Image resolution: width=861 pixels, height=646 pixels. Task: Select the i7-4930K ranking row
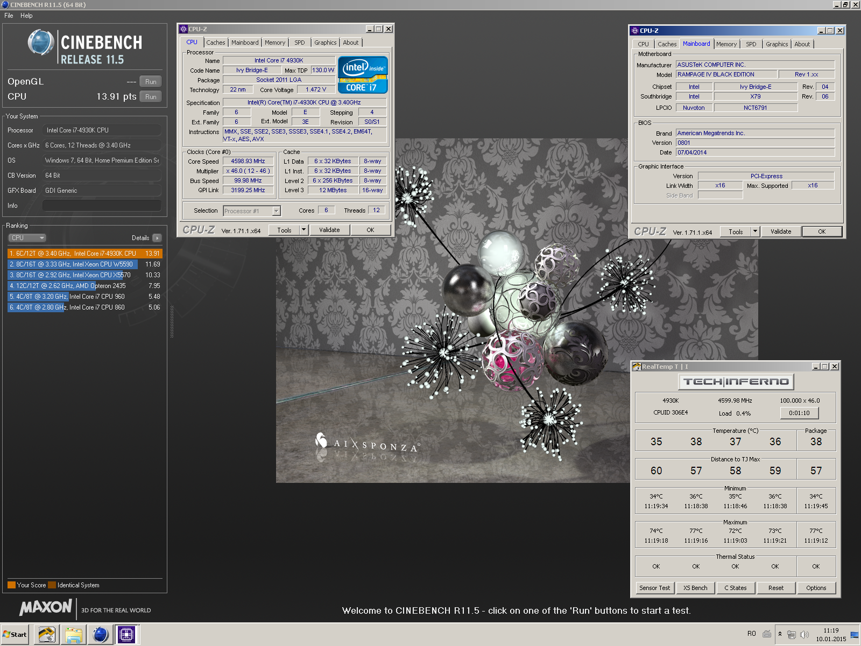point(85,254)
